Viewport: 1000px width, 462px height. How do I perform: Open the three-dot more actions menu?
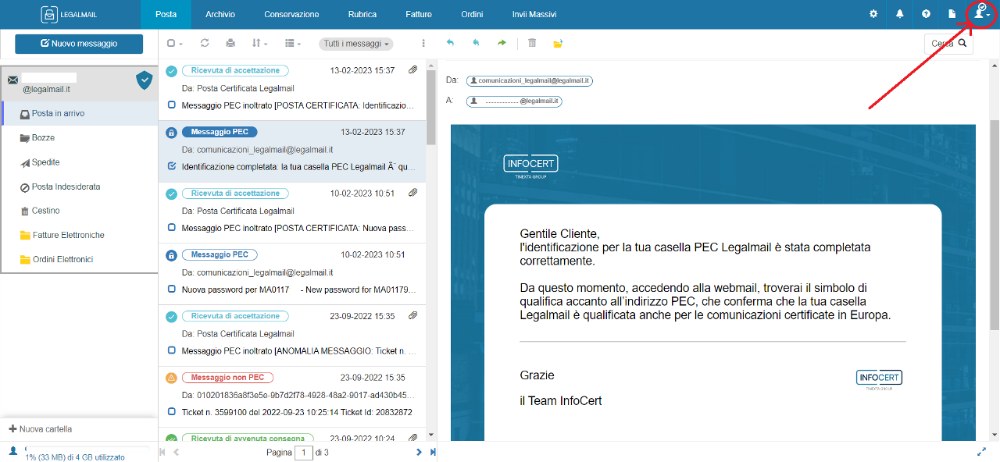tap(423, 44)
